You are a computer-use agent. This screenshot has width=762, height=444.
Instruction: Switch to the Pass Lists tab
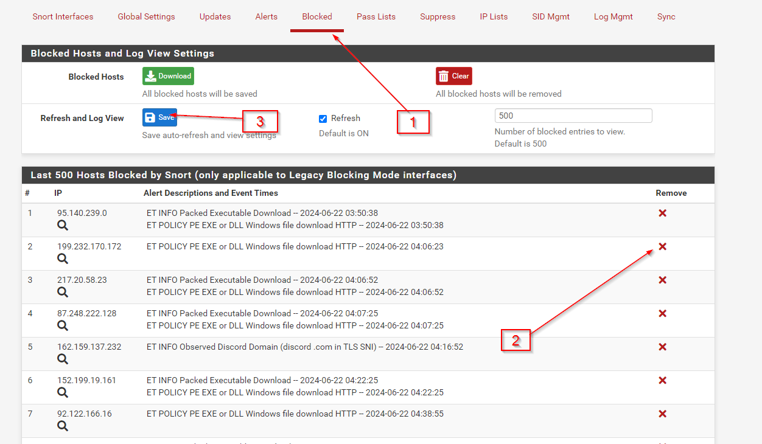click(x=376, y=16)
